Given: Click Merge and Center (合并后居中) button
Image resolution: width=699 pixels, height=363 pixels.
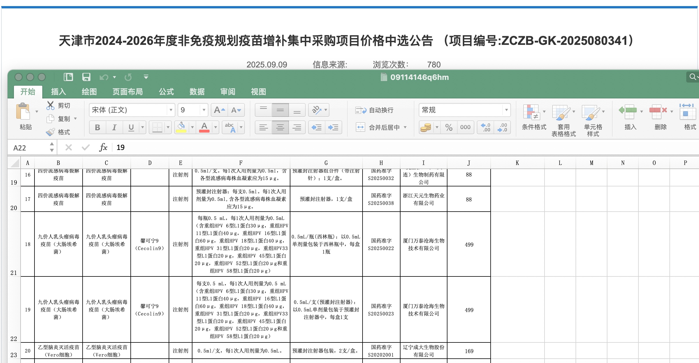Looking at the screenshot, I should 378,127.
